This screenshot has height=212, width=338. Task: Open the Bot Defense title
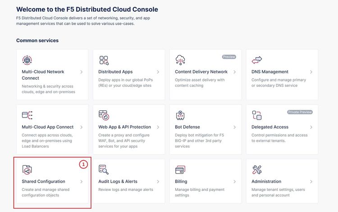click(187, 127)
